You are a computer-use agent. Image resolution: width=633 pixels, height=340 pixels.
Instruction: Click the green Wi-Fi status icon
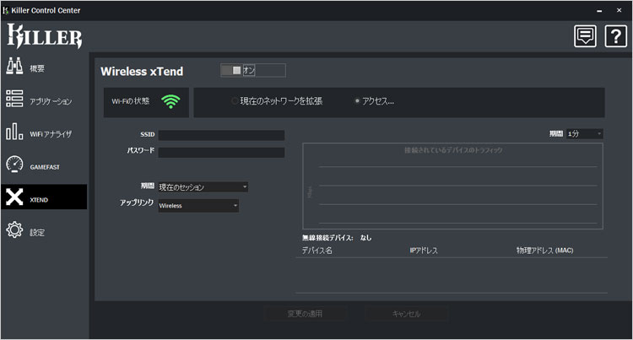[x=170, y=101]
